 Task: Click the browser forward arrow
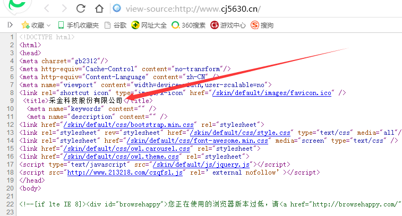(x=64, y=8)
